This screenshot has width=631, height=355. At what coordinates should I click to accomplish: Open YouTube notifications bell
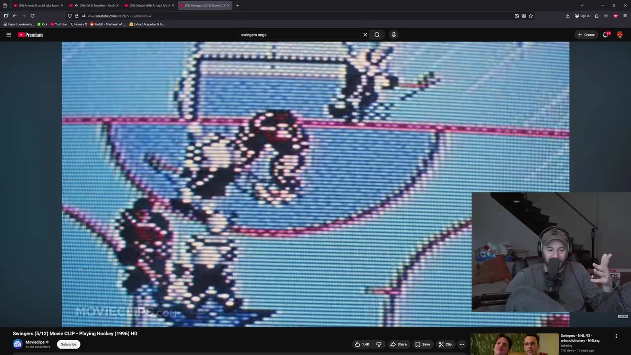pyautogui.click(x=605, y=35)
